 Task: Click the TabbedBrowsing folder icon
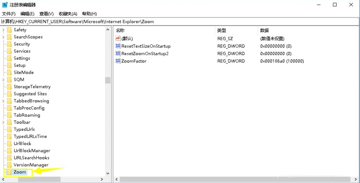pyautogui.click(x=9, y=101)
